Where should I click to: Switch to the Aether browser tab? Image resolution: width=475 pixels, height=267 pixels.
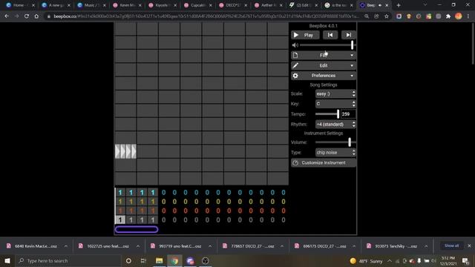pos(269,5)
